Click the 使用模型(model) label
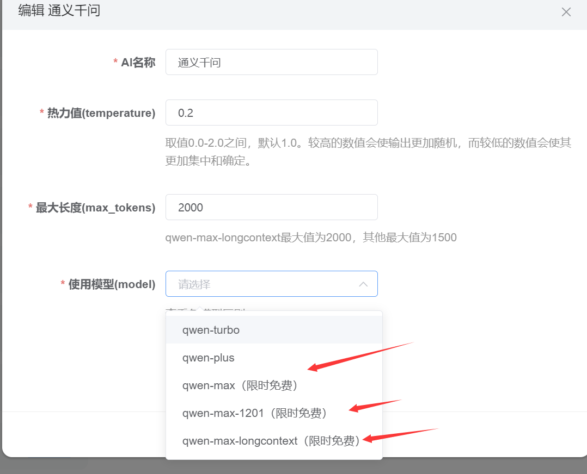Viewport: 587px width, 474px height. click(x=112, y=284)
